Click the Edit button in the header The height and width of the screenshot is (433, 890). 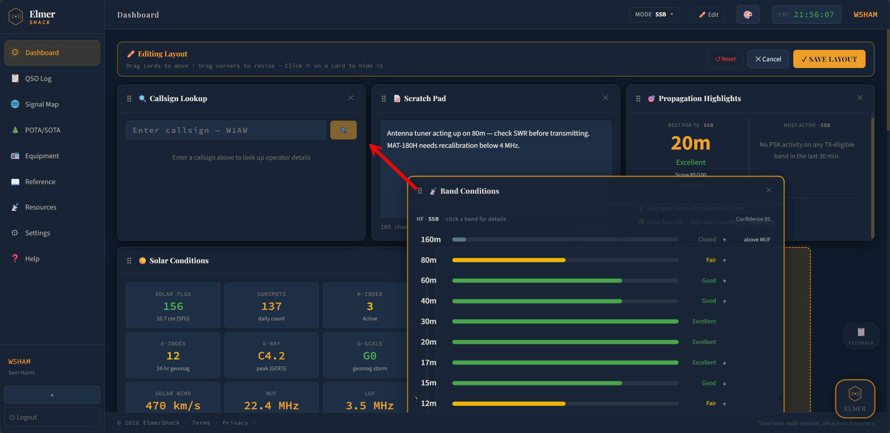point(708,15)
